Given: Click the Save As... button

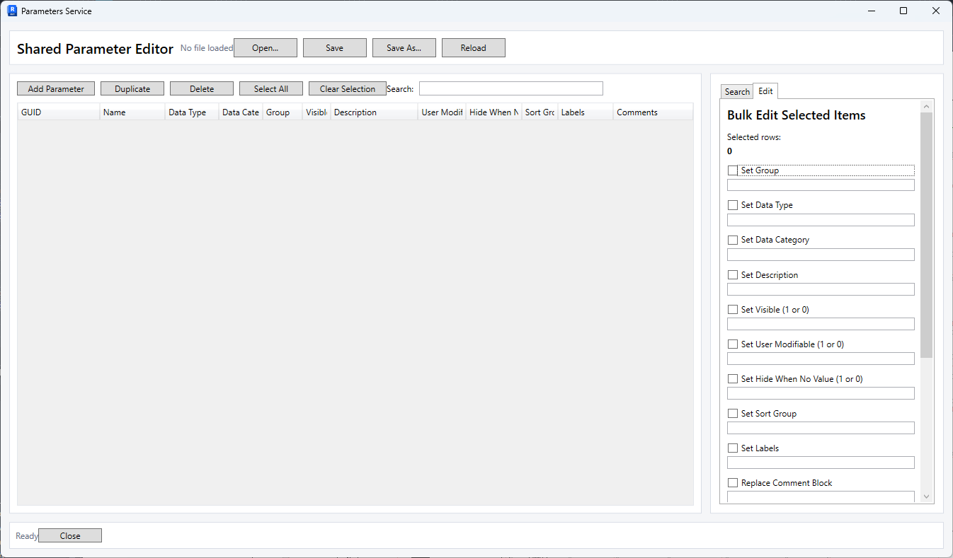Looking at the screenshot, I should [404, 48].
